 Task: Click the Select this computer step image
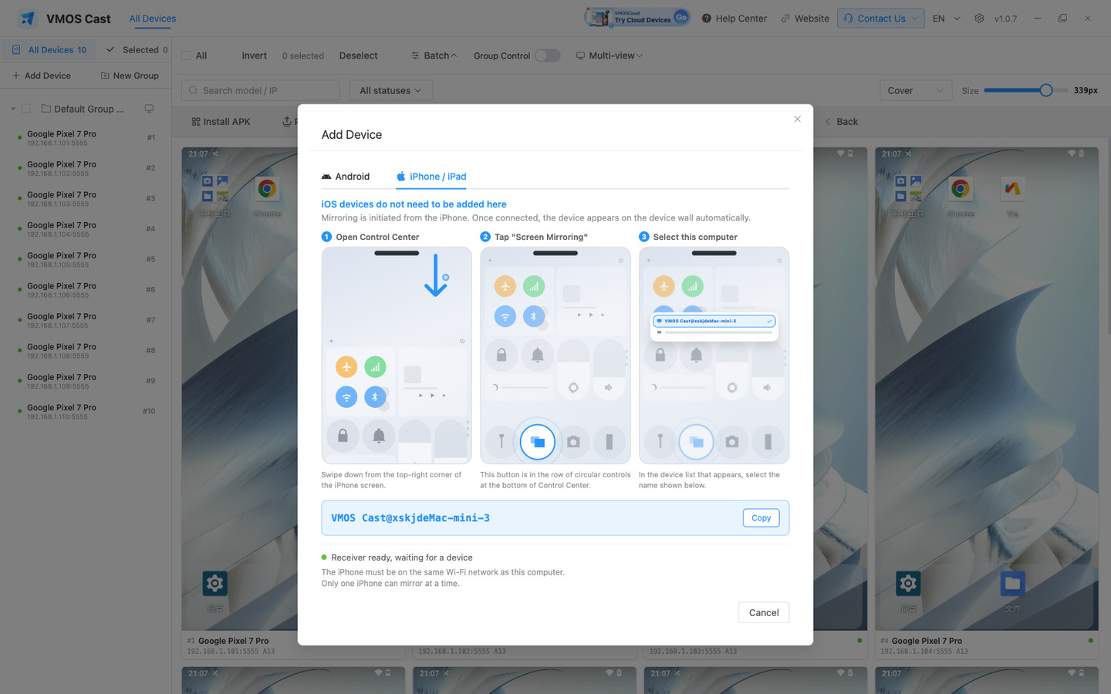714,355
